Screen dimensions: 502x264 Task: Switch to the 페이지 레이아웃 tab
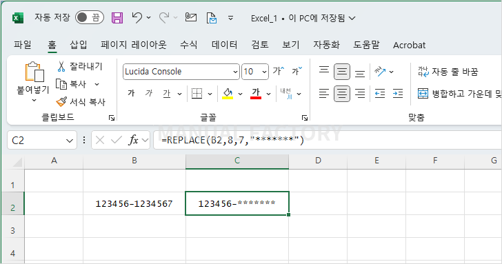(134, 45)
